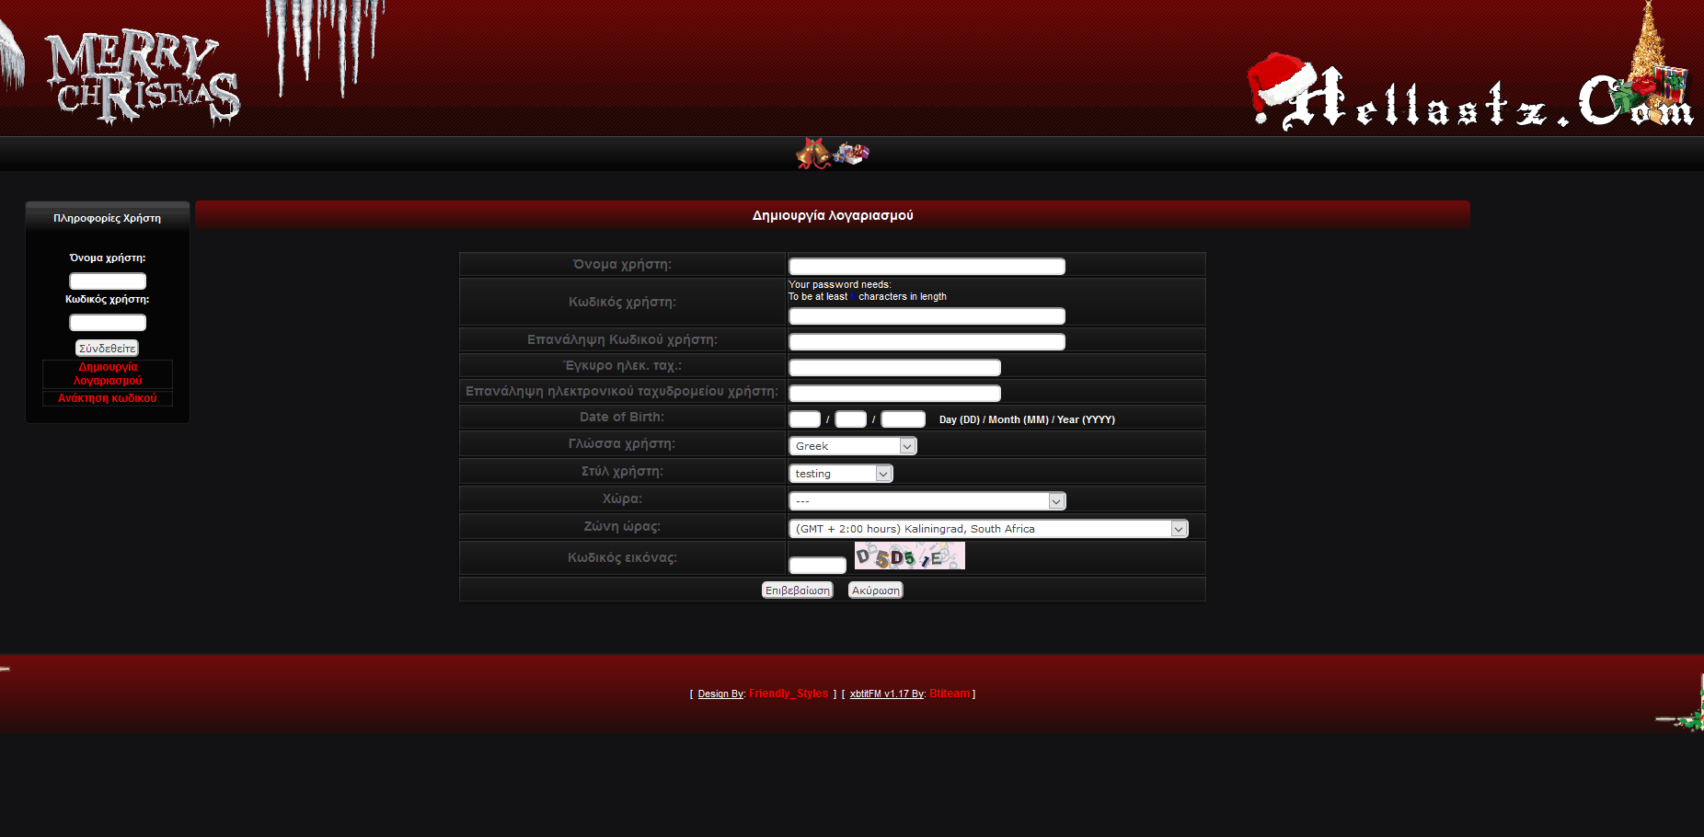Click the Επιβεβαίωση submit button
The width and height of the screenshot is (1704, 837).
pyautogui.click(x=798, y=590)
